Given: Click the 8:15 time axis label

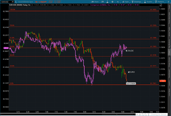Looking at the screenshot, I should point(94,112).
